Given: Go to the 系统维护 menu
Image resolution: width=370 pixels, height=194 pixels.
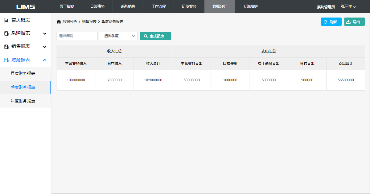Looking at the screenshot, I should click(x=250, y=6).
